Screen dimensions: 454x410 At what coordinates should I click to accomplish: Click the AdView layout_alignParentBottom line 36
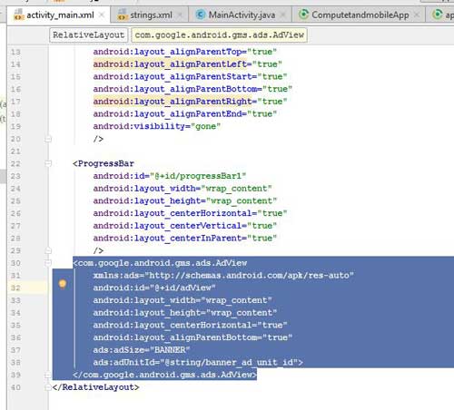pyautogui.click(x=192, y=337)
